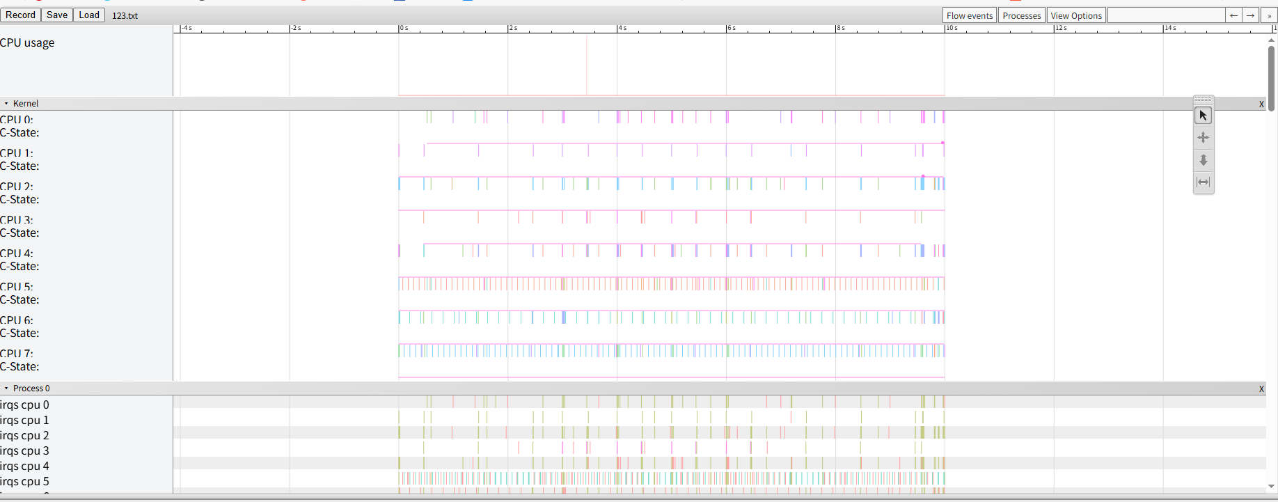The image size is (1278, 502).
Task: Select the CPU 6 track label
Action: pos(17,320)
